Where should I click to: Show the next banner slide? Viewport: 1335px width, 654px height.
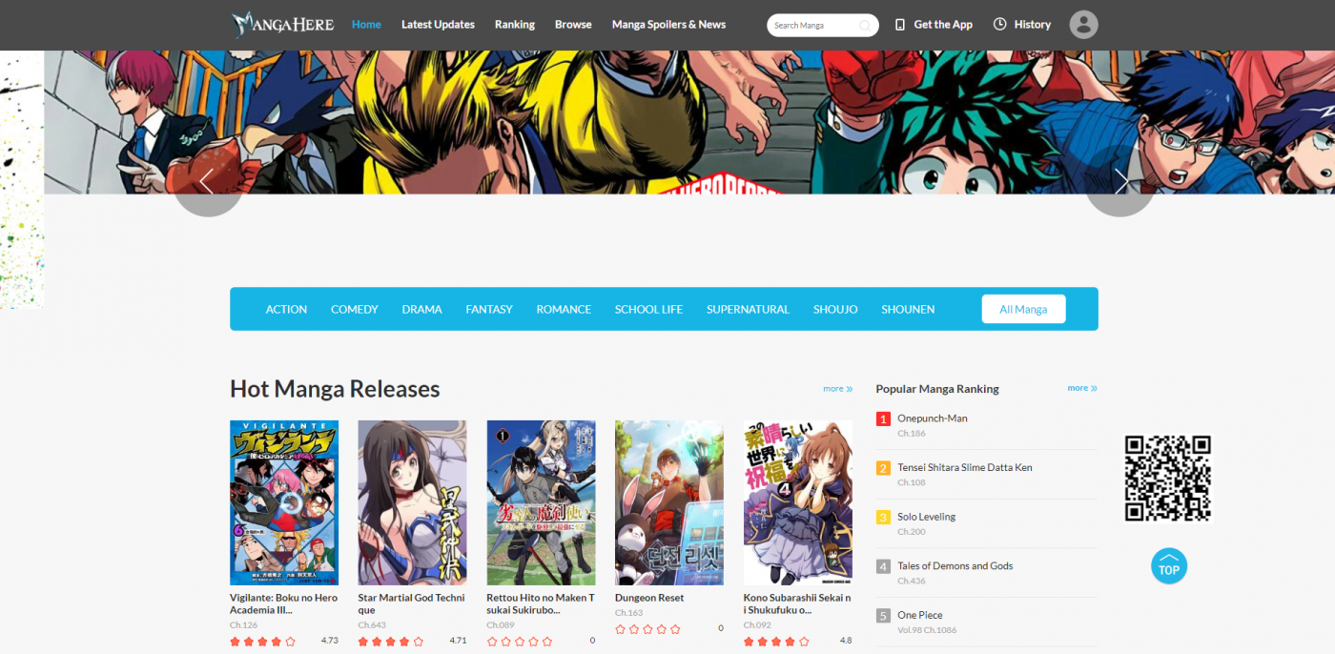click(x=1120, y=181)
